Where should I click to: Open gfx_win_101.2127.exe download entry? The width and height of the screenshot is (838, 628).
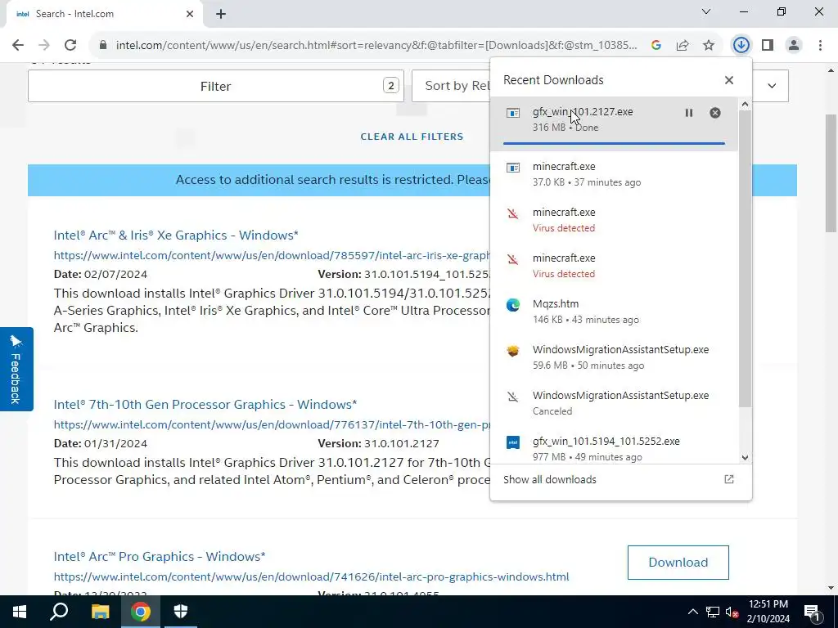tap(614, 123)
